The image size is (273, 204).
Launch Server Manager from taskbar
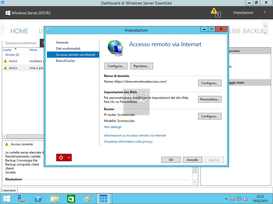21,199
